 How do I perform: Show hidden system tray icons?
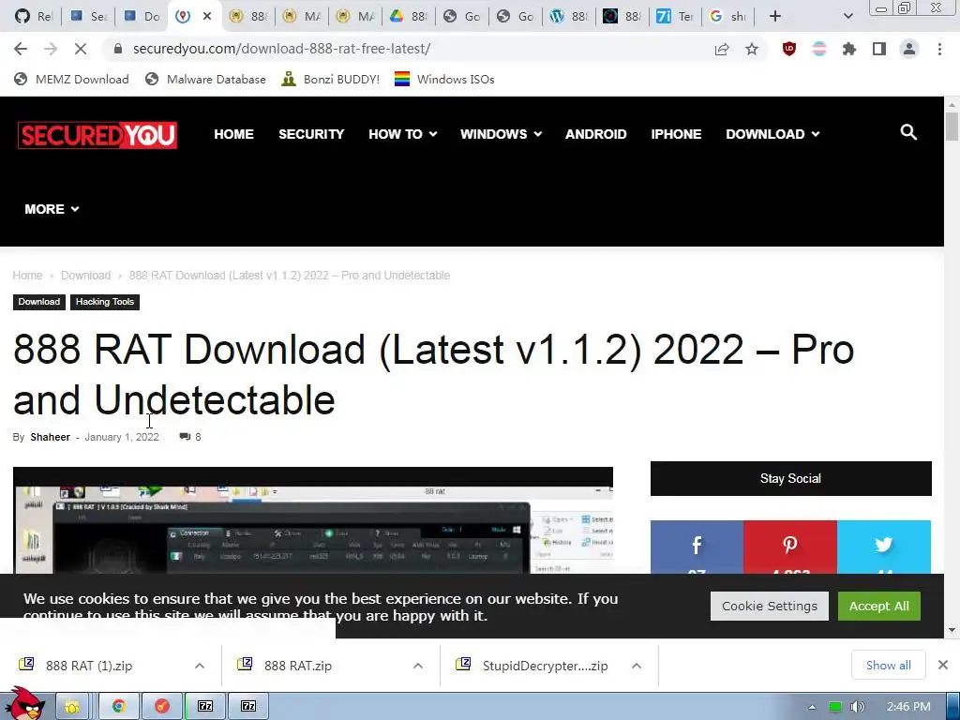[x=812, y=707]
